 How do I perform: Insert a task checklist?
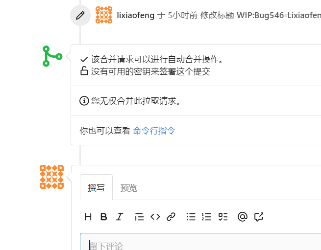coord(223,217)
